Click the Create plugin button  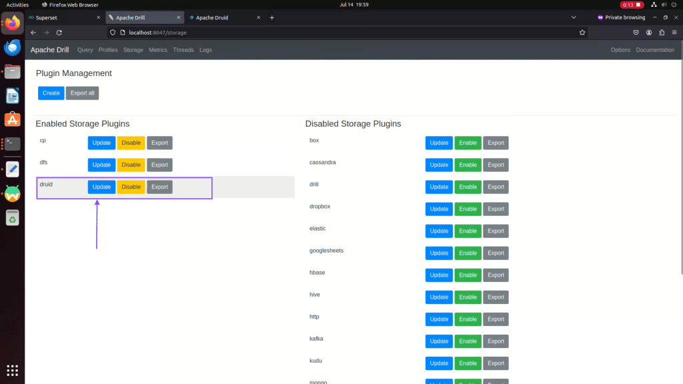tap(51, 93)
